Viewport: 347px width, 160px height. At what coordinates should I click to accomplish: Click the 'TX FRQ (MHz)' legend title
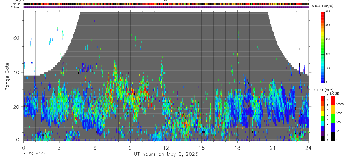point(322,90)
